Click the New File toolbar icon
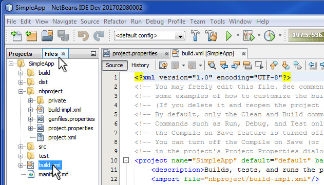 tap(16, 35)
